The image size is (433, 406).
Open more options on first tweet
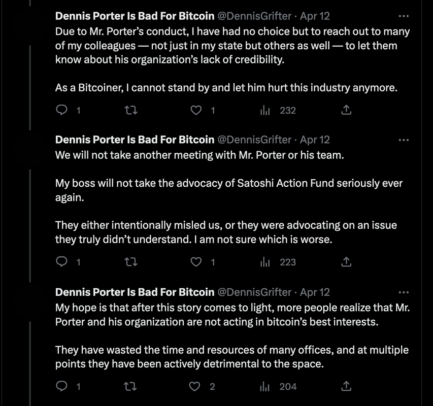click(x=404, y=16)
